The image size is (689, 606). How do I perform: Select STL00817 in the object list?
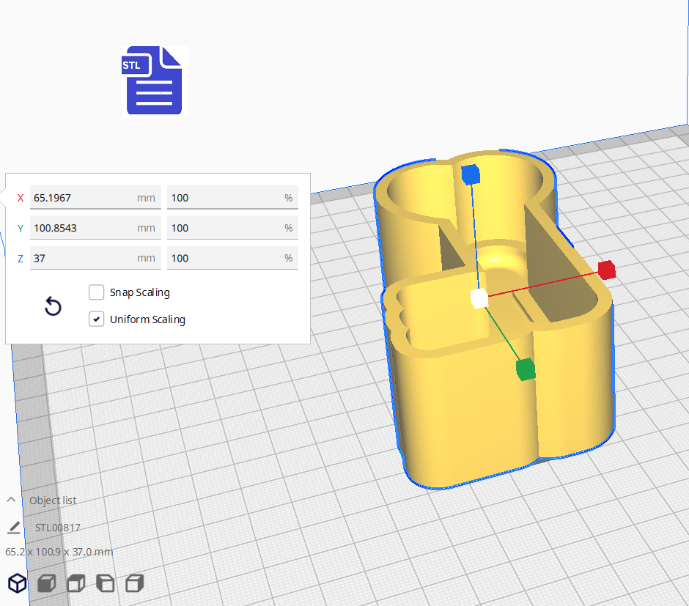click(x=58, y=528)
